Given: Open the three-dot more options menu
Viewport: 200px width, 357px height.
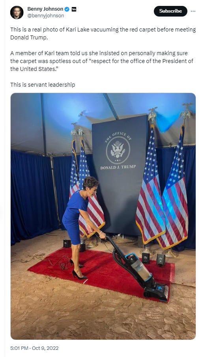Looking at the screenshot, I should (x=193, y=11).
